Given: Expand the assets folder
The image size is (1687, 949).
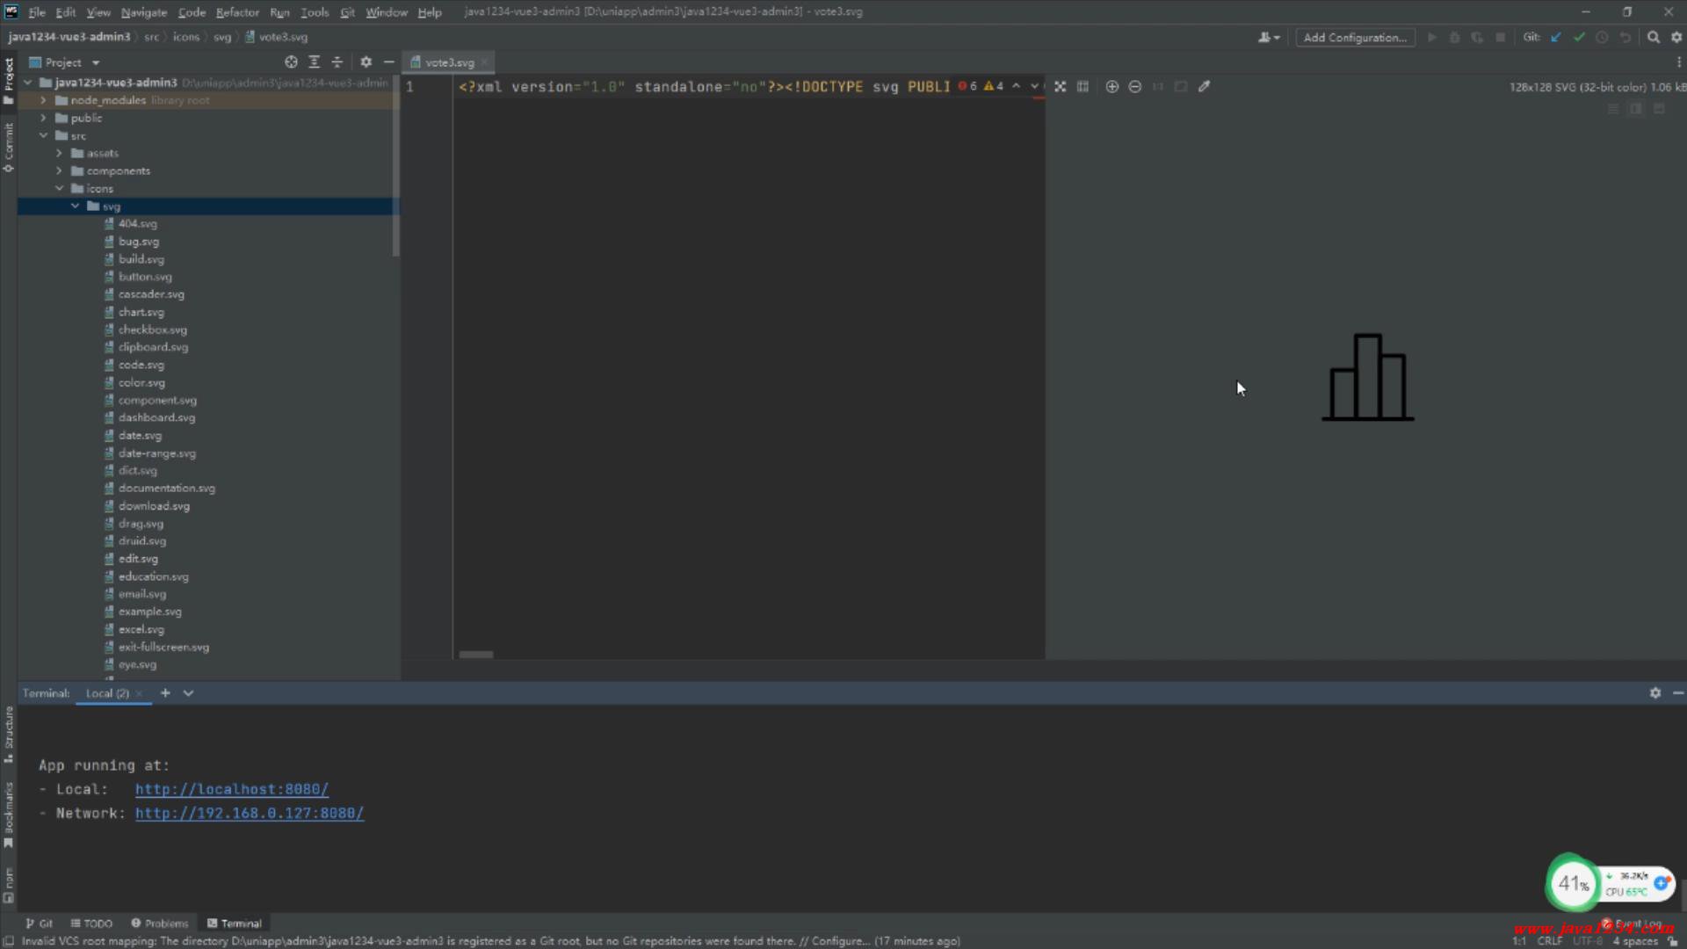Looking at the screenshot, I should point(59,153).
